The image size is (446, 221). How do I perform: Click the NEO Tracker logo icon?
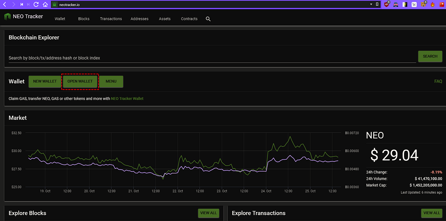(7, 17)
